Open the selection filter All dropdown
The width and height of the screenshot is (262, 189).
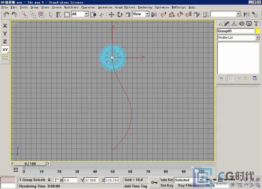[86, 14]
